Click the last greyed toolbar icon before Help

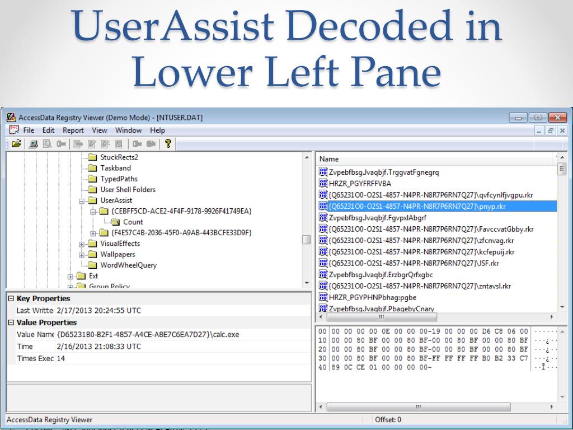tap(151, 144)
